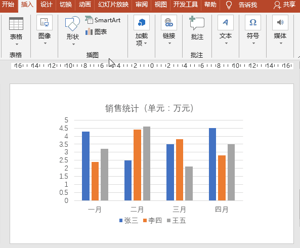Switch to the 设计 tab
Screen dimensions: 300x248
pyautogui.click(x=46, y=4)
